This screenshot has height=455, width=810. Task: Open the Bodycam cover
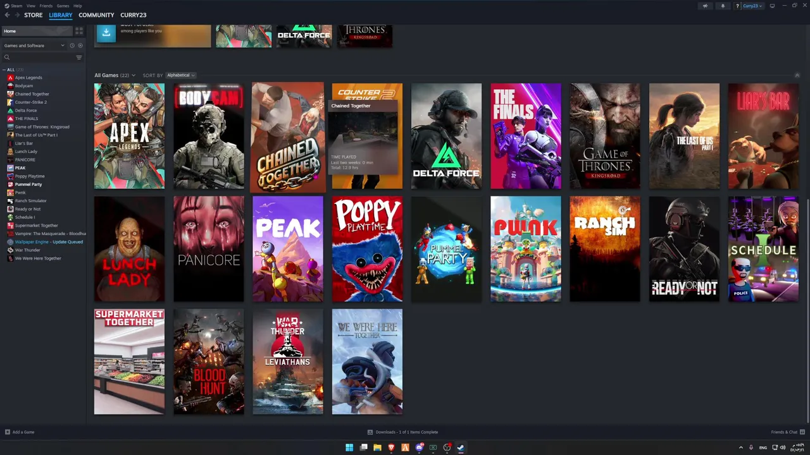(208, 136)
